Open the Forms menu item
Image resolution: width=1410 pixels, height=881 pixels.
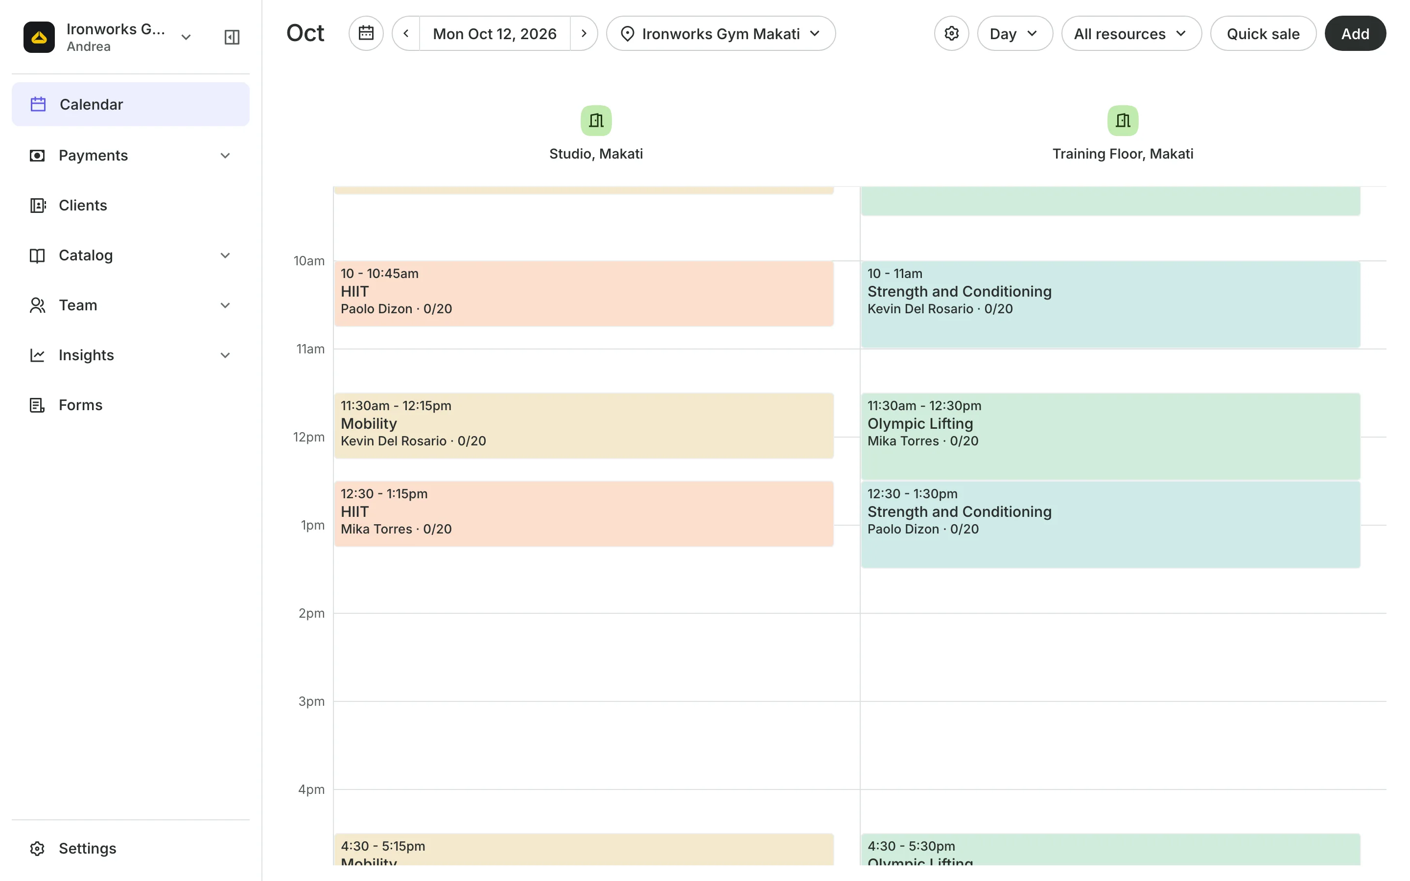[x=131, y=405]
